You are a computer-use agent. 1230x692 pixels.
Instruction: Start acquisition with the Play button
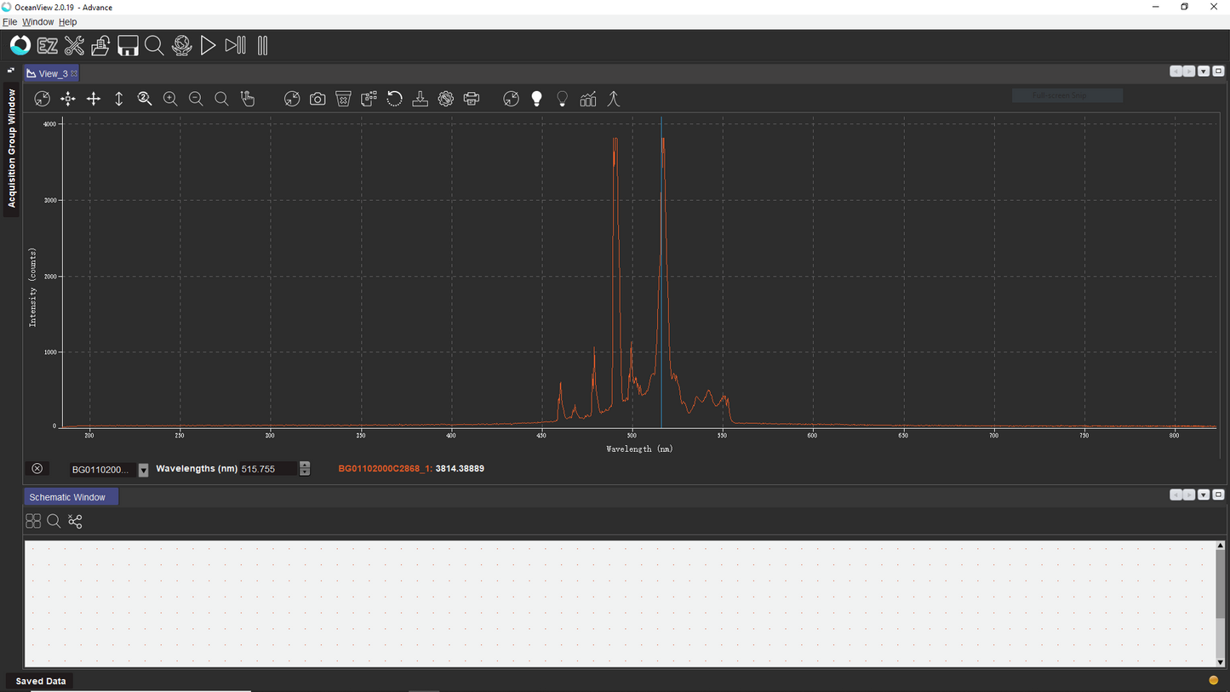(208, 46)
